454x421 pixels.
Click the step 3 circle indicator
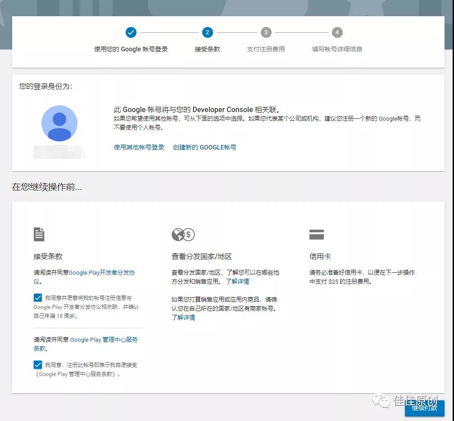(x=266, y=32)
